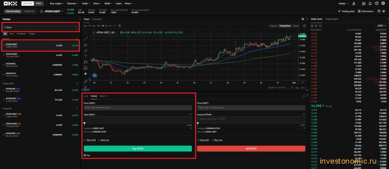The image size is (389, 169).
Task: Enable Take profit on buy side
Action: pos(85,140)
